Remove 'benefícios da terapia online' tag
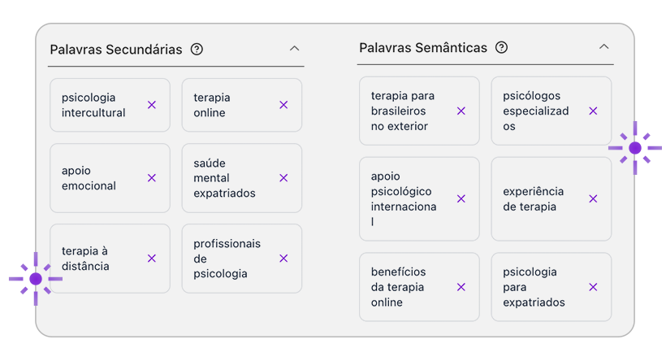Screen dimensions: 666x361 (x=461, y=287)
